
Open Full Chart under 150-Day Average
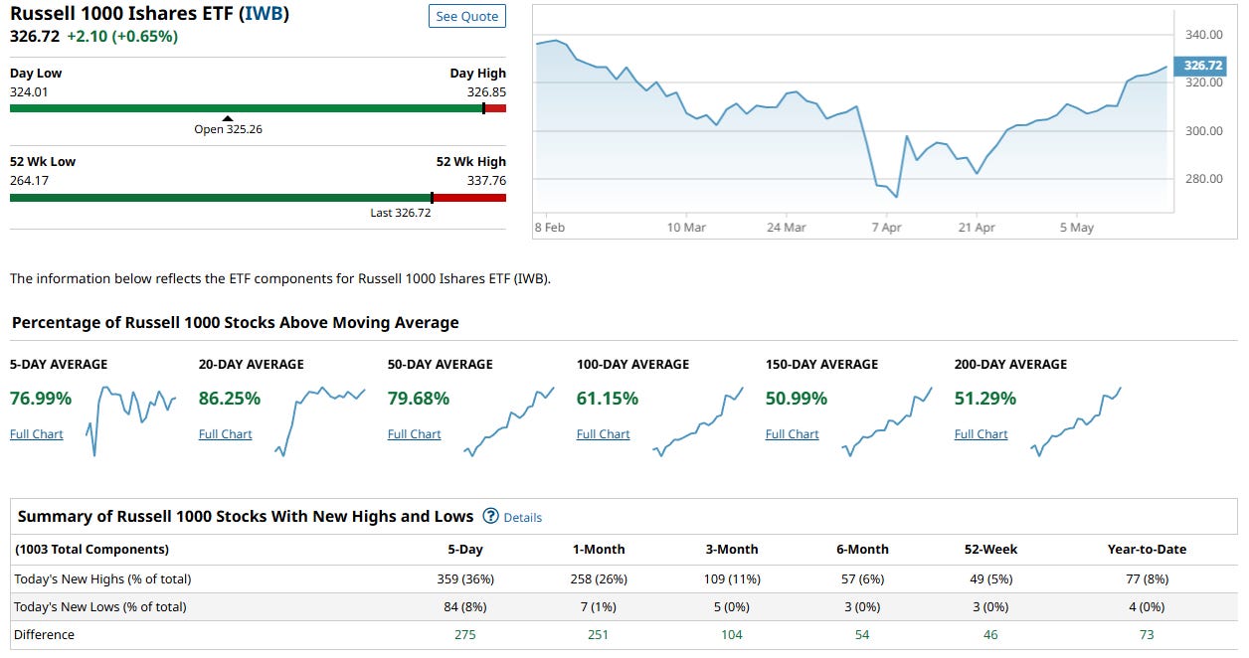(x=793, y=434)
